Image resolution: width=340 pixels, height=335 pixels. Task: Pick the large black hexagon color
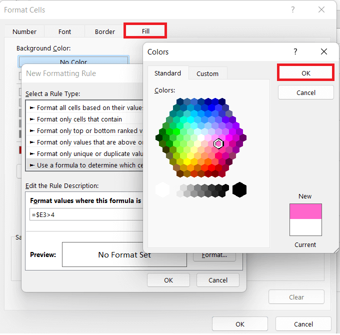(239, 189)
